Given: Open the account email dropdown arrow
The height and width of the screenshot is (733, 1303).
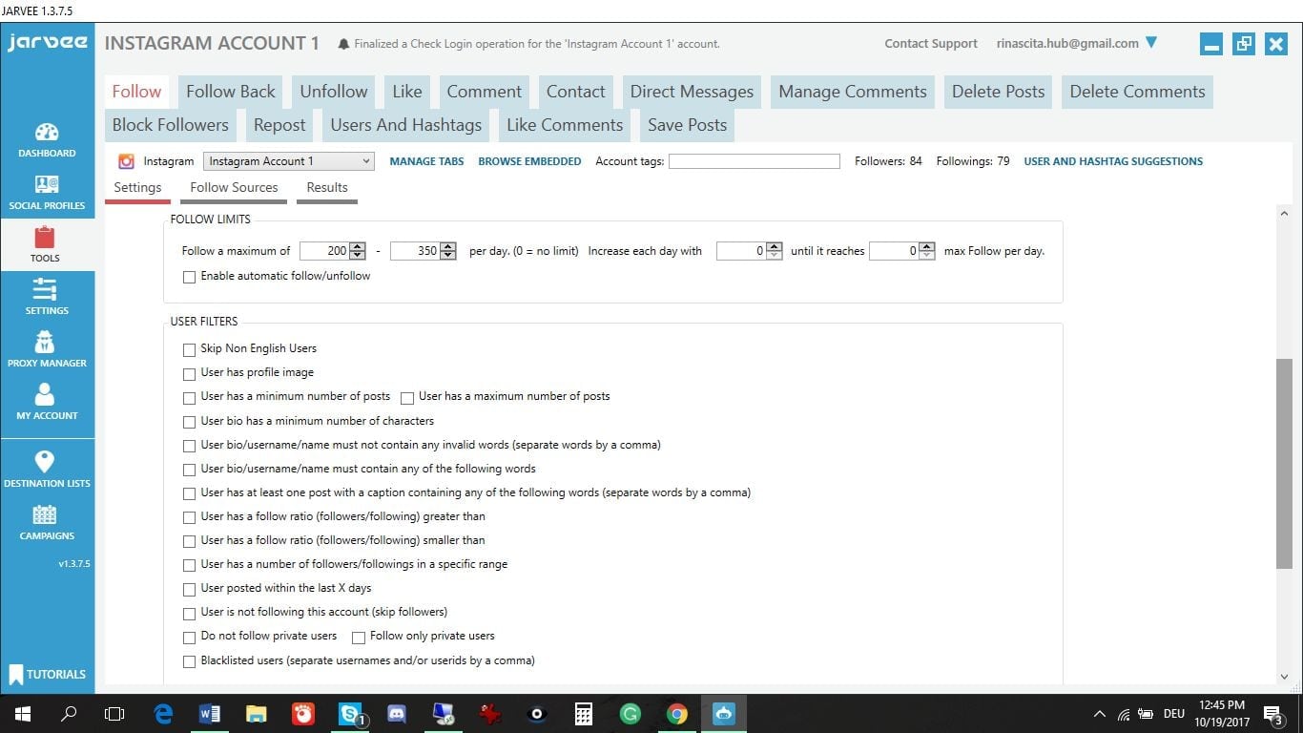Looking at the screenshot, I should (1151, 43).
